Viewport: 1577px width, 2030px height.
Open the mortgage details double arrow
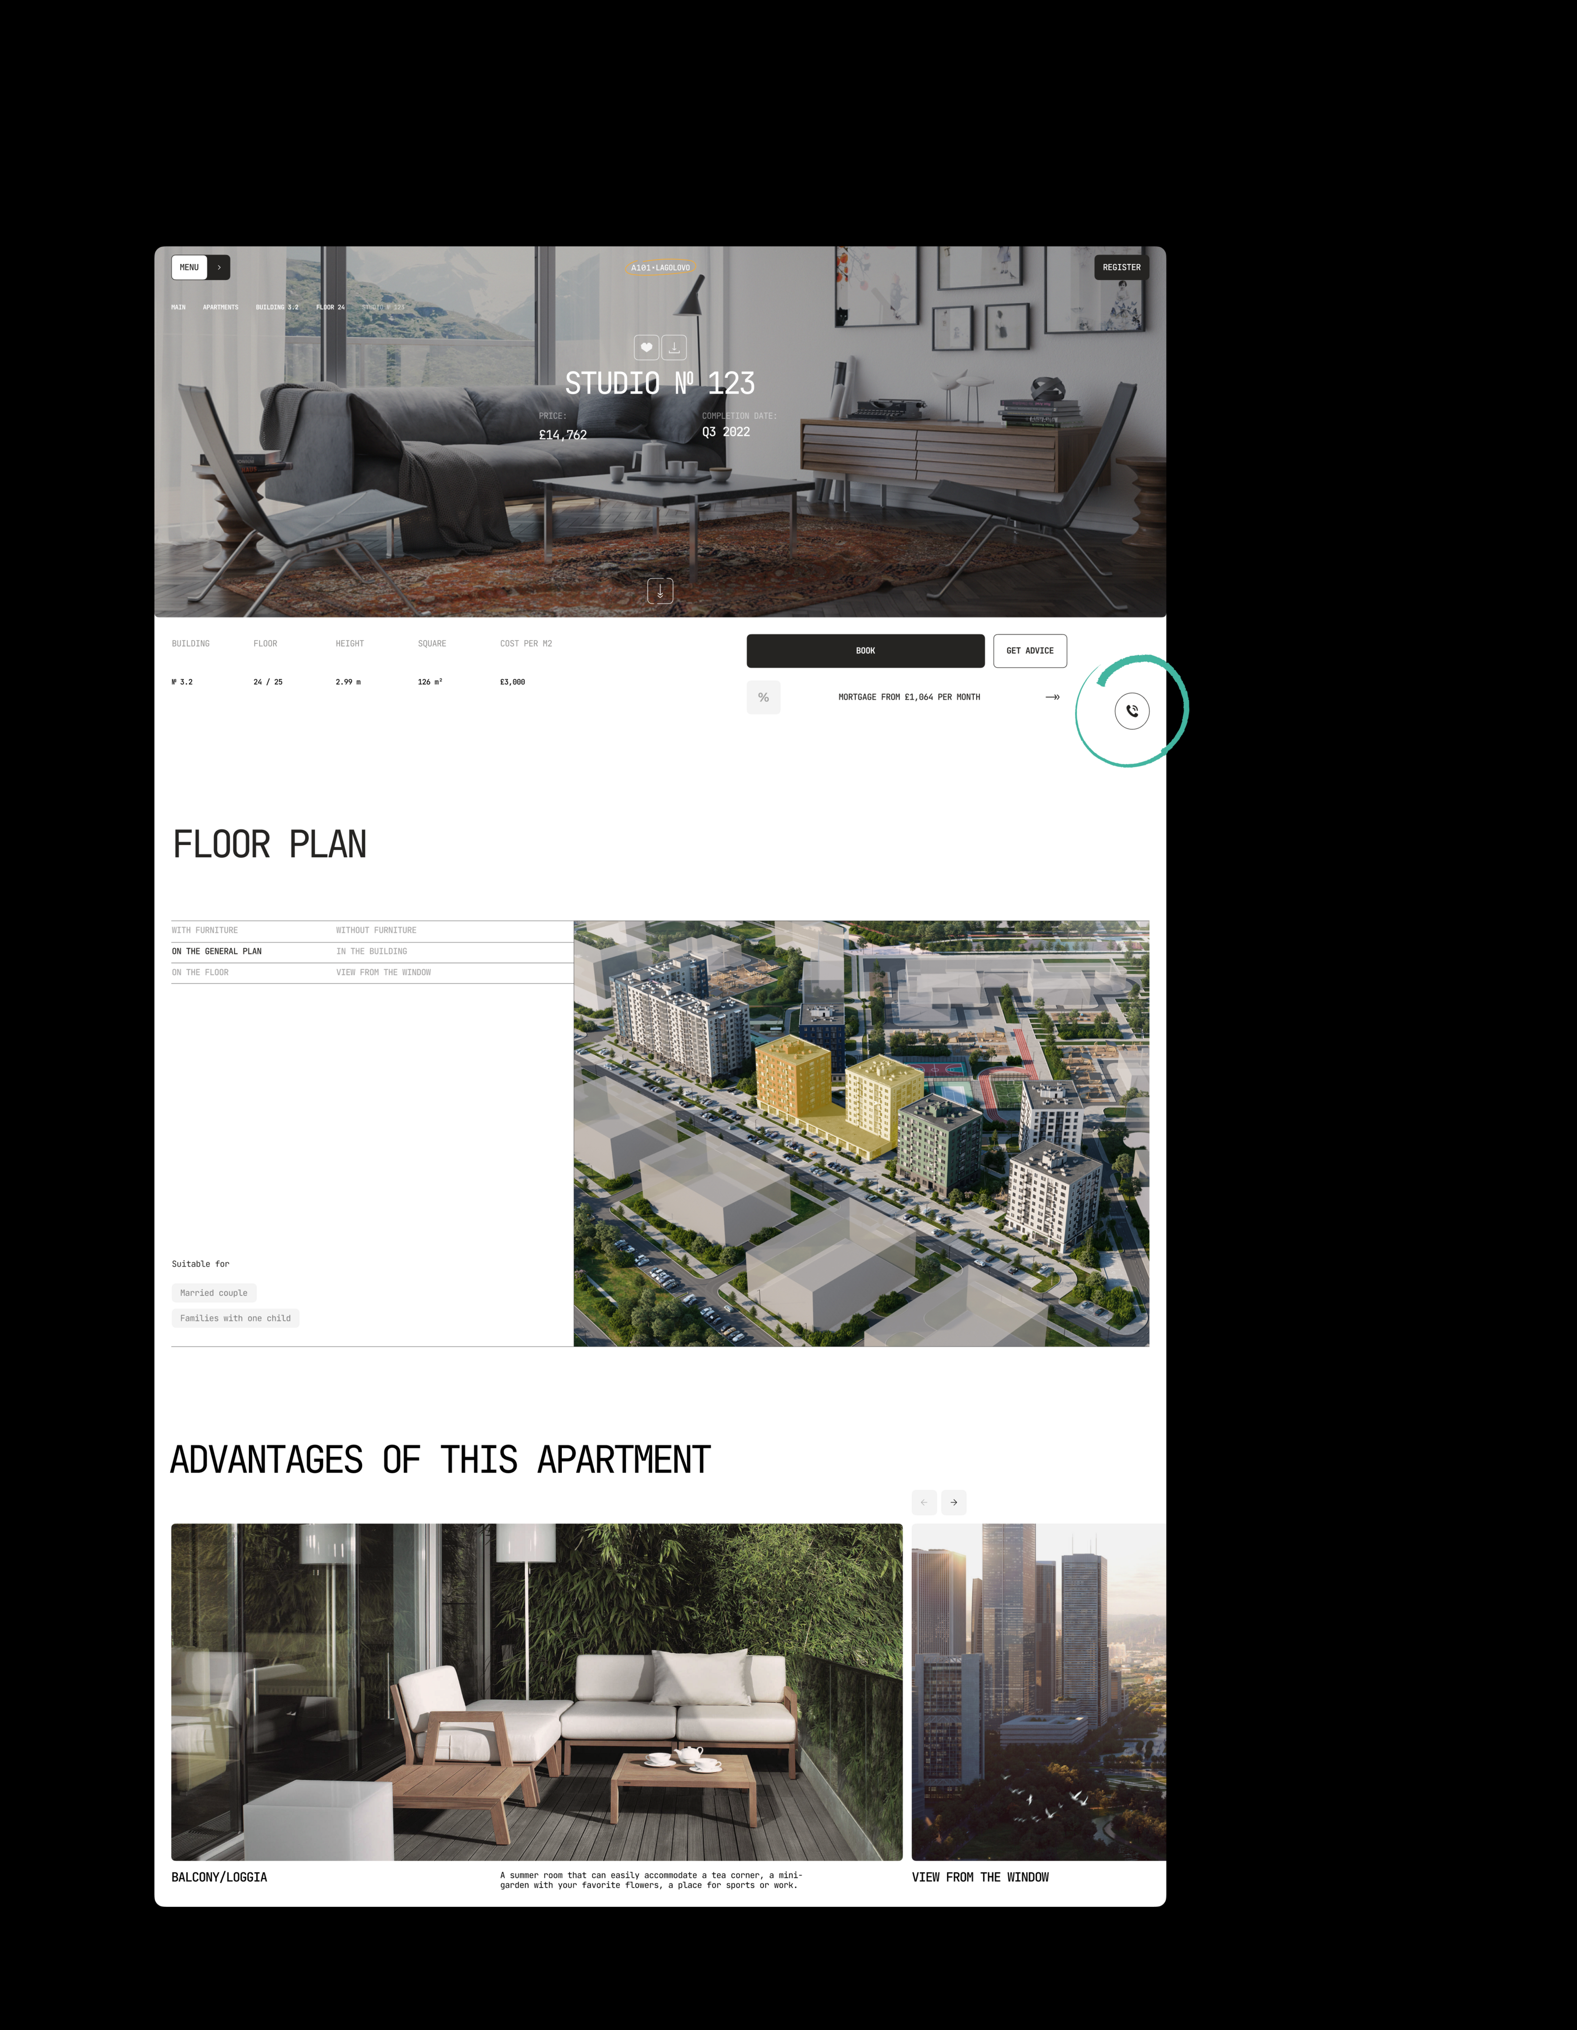click(1053, 697)
